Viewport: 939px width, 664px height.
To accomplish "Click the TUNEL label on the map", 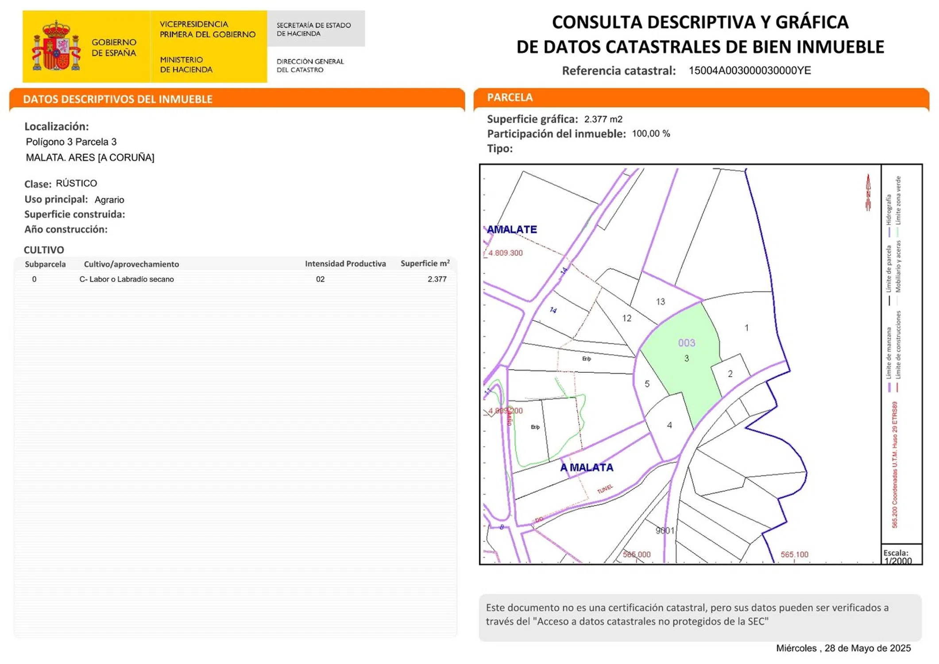I will (605, 489).
